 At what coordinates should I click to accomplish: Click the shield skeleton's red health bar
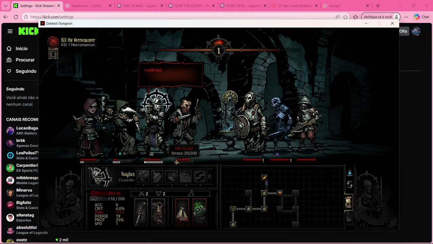point(252,160)
